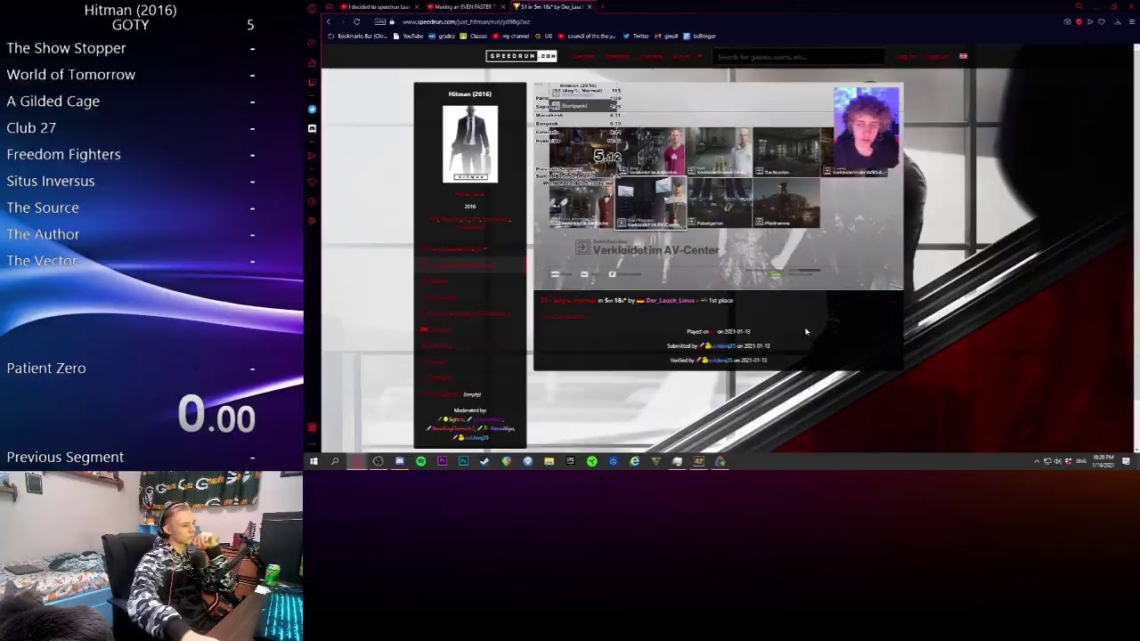Expand the More dropdown in Speedrun navigation
This screenshot has height=641, width=1140.
point(686,56)
